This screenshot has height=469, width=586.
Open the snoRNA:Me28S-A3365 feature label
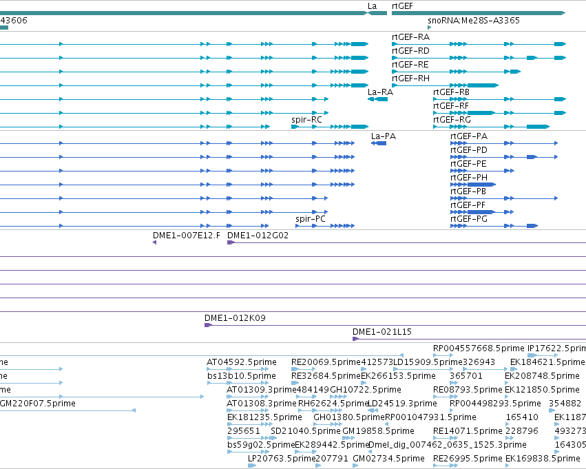pyautogui.click(x=474, y=20)
